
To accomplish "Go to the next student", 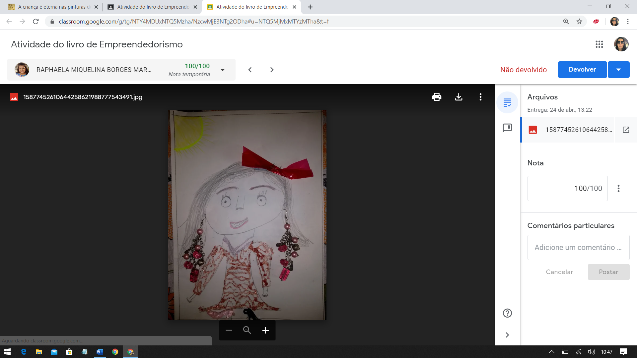I will pyautogui.click(x=272, y=70).
